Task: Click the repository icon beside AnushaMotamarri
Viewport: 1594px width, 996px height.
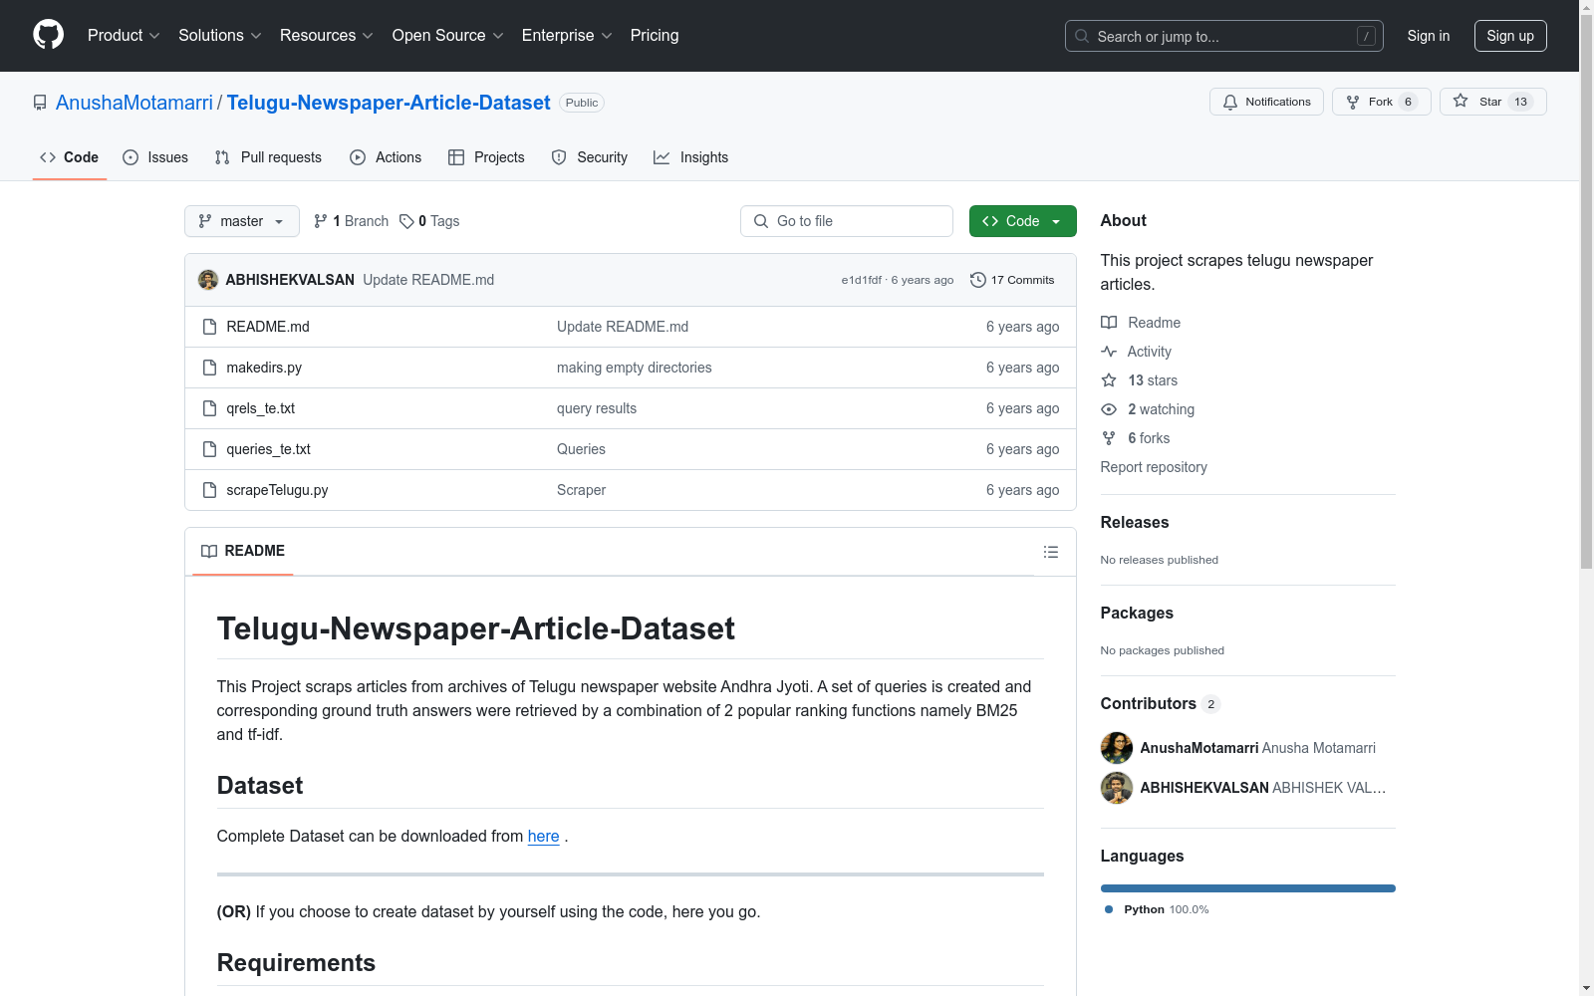Action: point(40,103)
